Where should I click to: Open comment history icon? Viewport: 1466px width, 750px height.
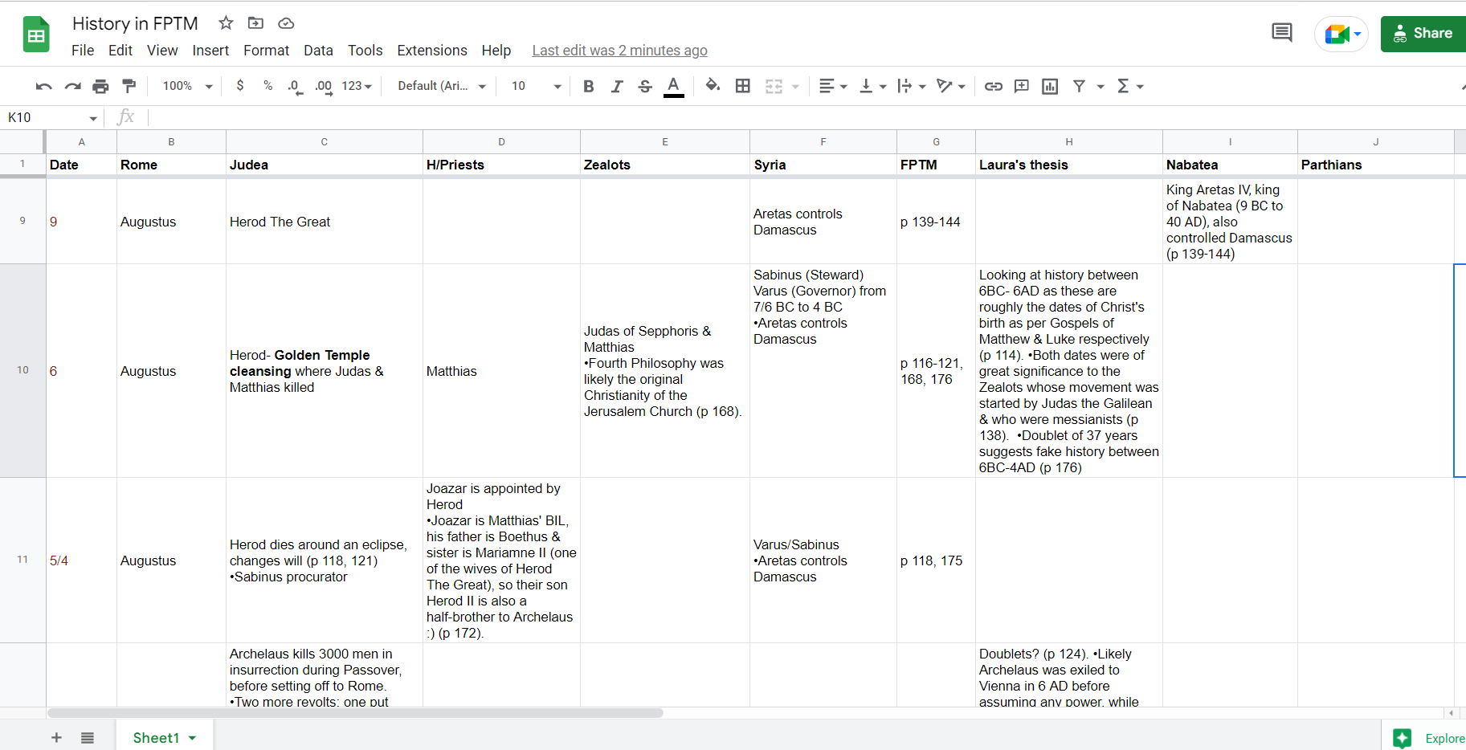(1282, 33)
